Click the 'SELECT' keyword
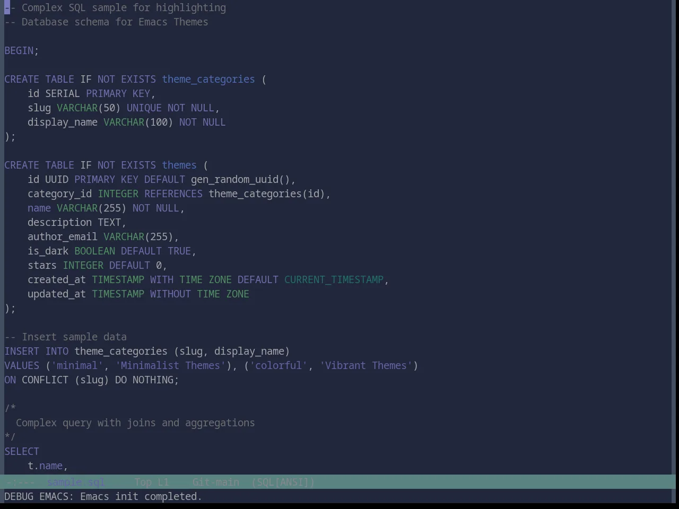This screenshot has height=509, width=679. (x=22, y=451)
